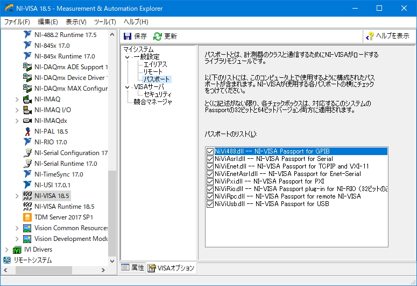Click the tree scroll up arrow
417x286 pixels.
112,34
